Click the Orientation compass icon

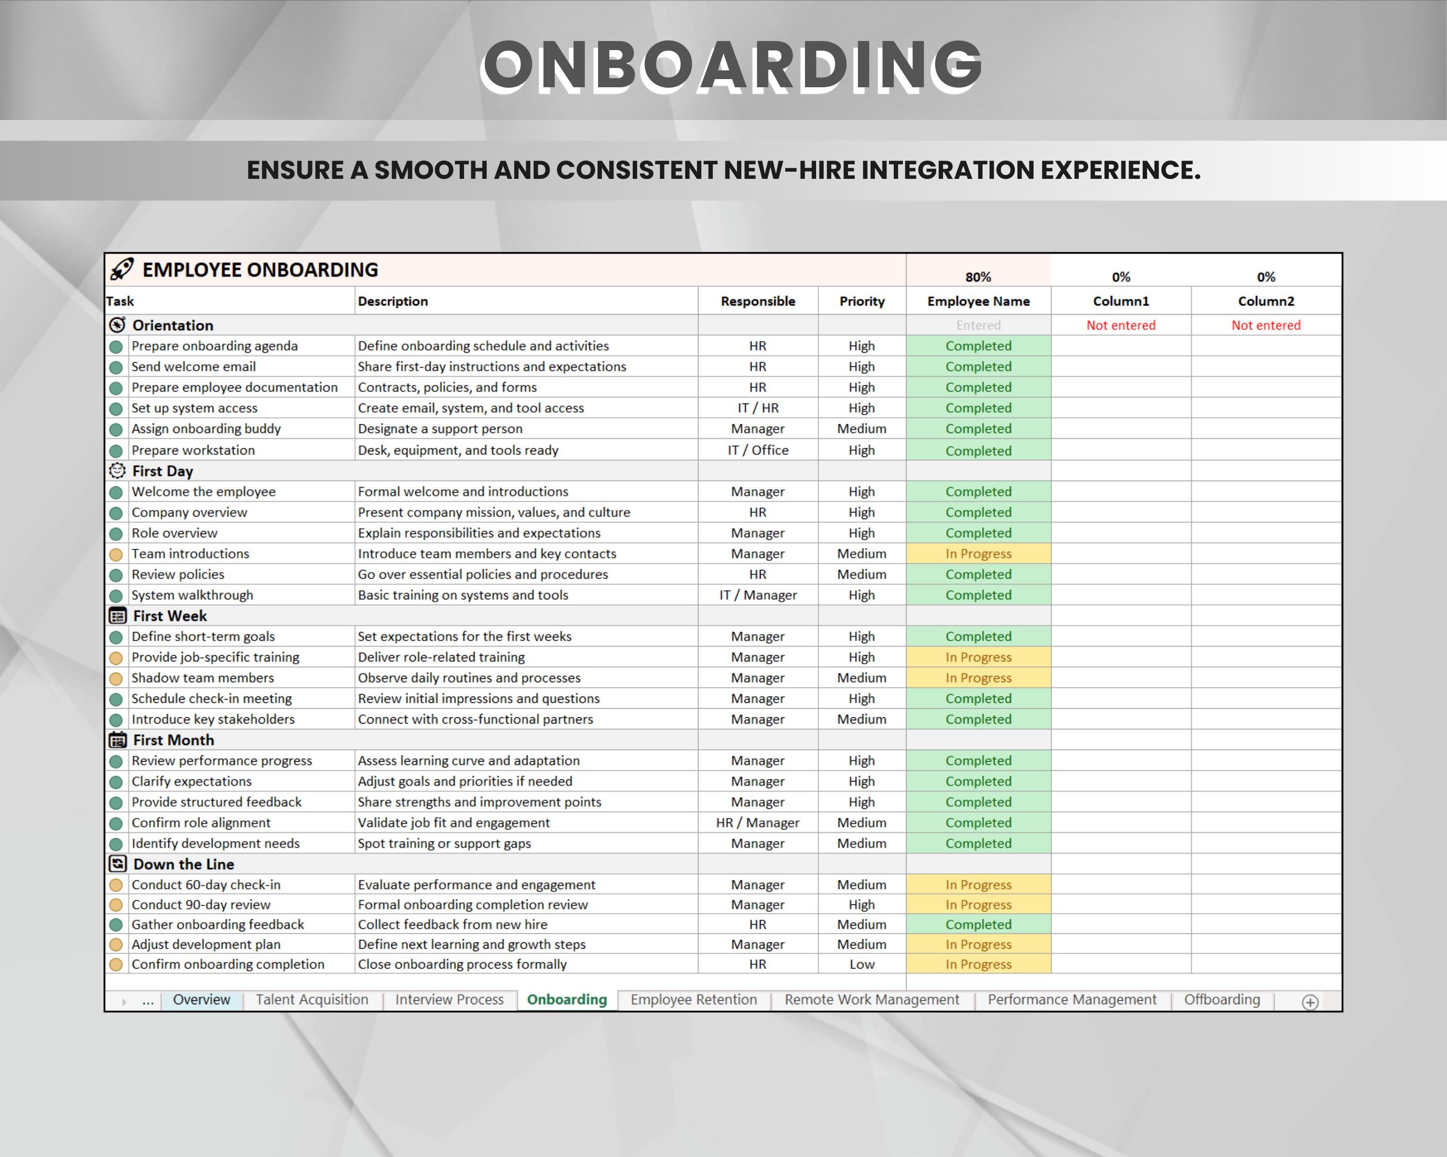click(118, 325)
